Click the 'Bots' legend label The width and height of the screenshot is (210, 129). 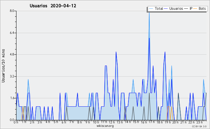coord(202,8)
